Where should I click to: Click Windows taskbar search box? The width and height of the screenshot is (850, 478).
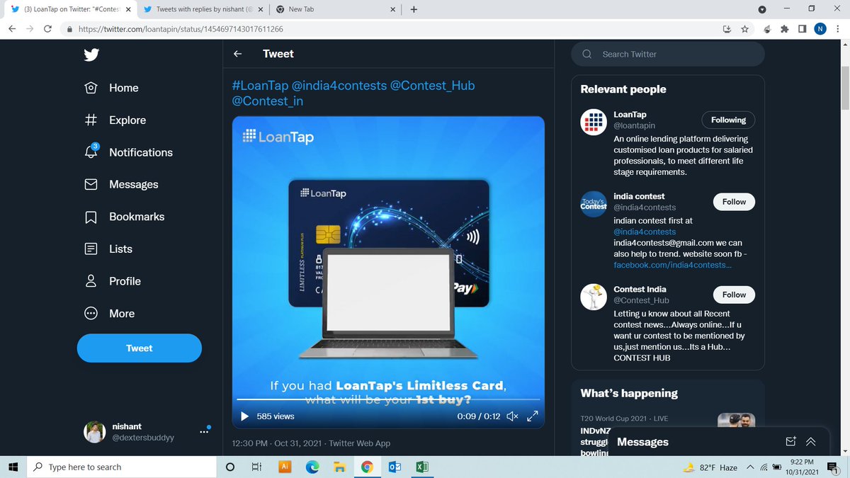121,467
